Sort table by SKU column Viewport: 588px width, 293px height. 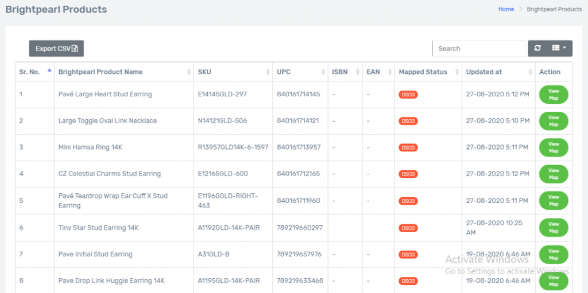(233, 72)
